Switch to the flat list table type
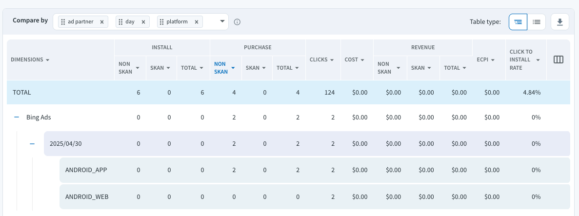The width and height of the screenshot is (579, 216). [537, 22]
